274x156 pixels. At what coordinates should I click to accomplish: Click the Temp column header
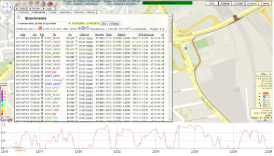click(109, 35)
